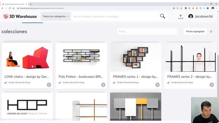Open the FRAMES series 2 thumbnail
Screen dimensions: 219x123
(x=190, y=57)
